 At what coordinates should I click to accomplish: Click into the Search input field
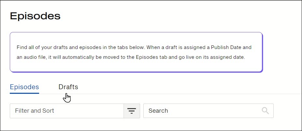click(209, 111)
